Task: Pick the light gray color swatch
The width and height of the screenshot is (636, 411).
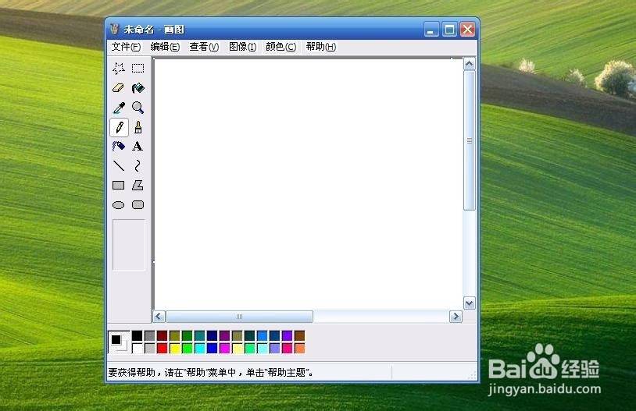Action: [150, 349]
